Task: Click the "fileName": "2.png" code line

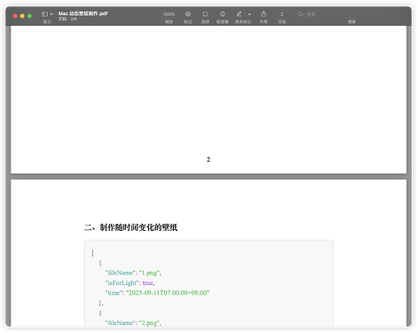Action: [x=133, y=323]
